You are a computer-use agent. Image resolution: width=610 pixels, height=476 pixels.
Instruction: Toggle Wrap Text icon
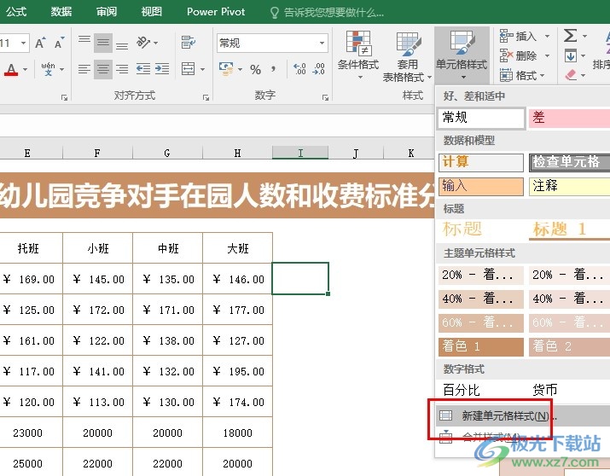(x=189, y=43)
